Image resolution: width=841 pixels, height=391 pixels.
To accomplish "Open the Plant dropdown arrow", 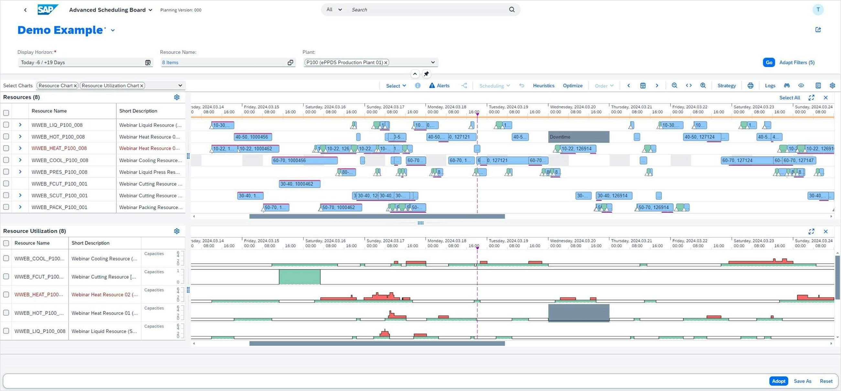I will pyautogui.click(x=432, y=62).
